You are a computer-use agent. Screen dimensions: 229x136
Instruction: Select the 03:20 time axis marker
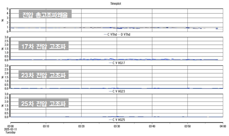[81, 126]
